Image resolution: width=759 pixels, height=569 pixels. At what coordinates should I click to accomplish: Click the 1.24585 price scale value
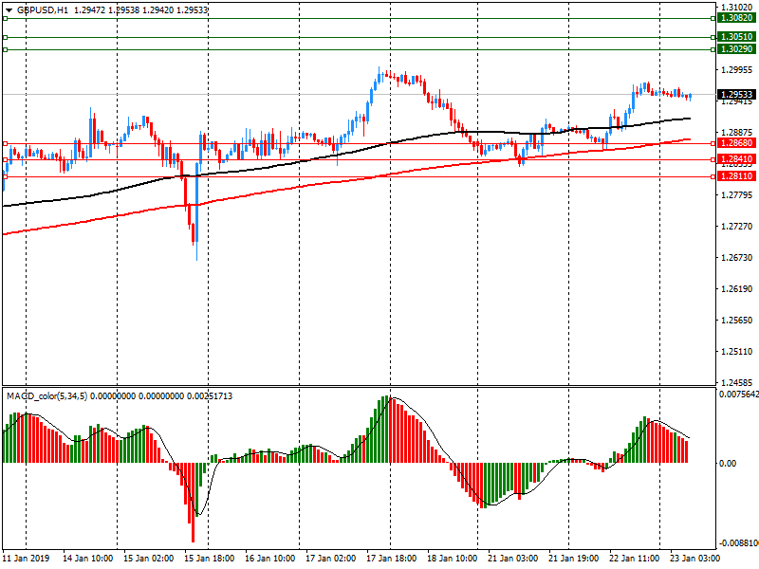tap(737, 382)
